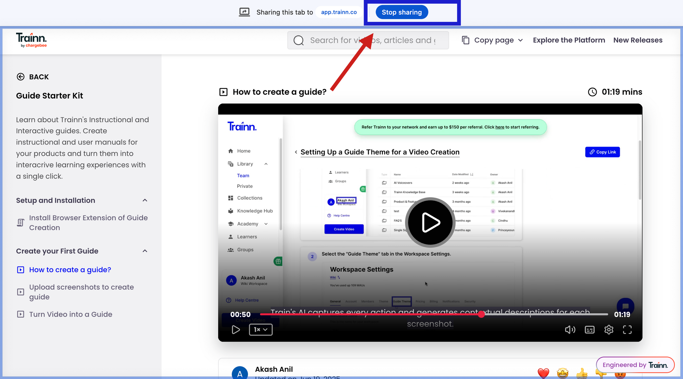Click Learners in the video sidebar
The image size is (683, 379).
(247, 237)
